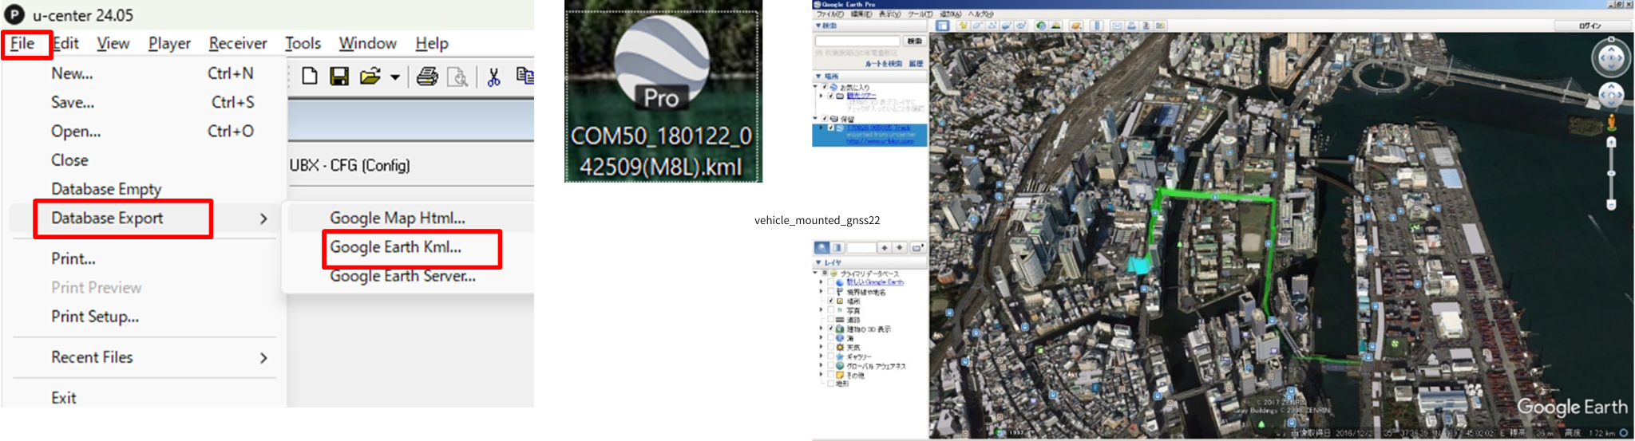Toggle the imported Track checkbox in Places

tap(830, 128)
